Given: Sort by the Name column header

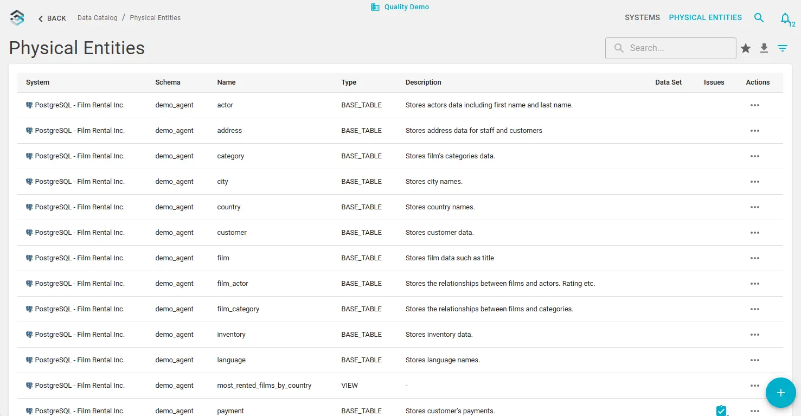Looking at the screenshot, I should pyautogui.click(x=226, y=82).
